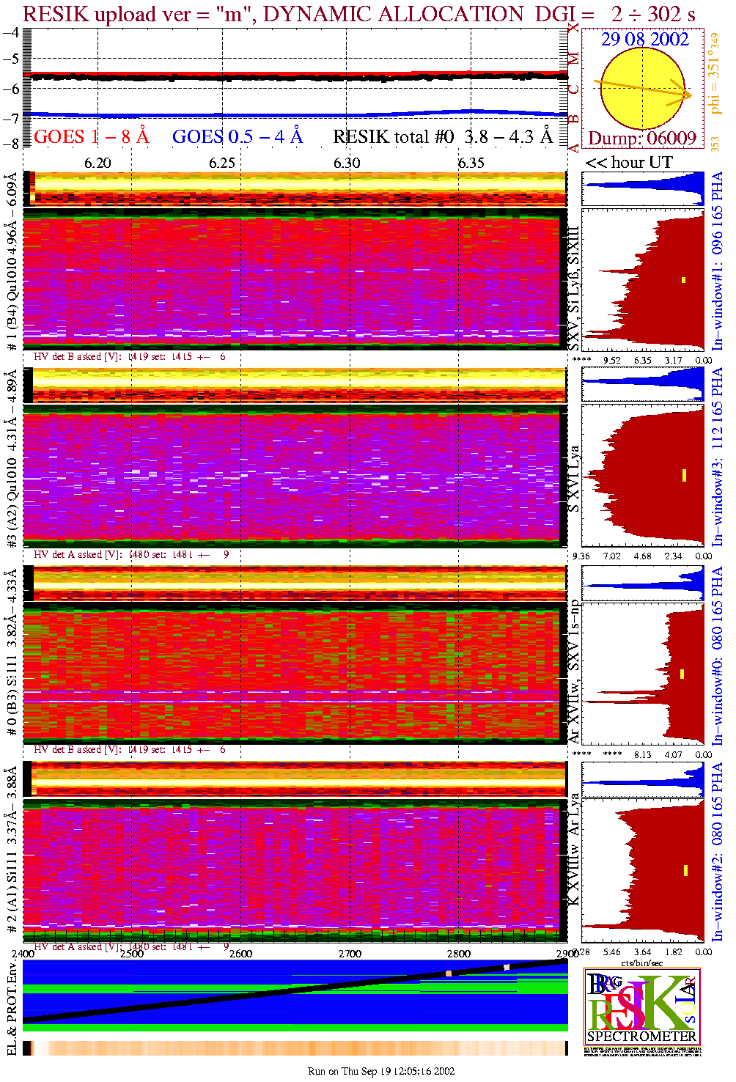Click the 2700 tick on bottom axis
This screenshot has width=736, height=1082.
pyautogui.click(x=350, y=954)
